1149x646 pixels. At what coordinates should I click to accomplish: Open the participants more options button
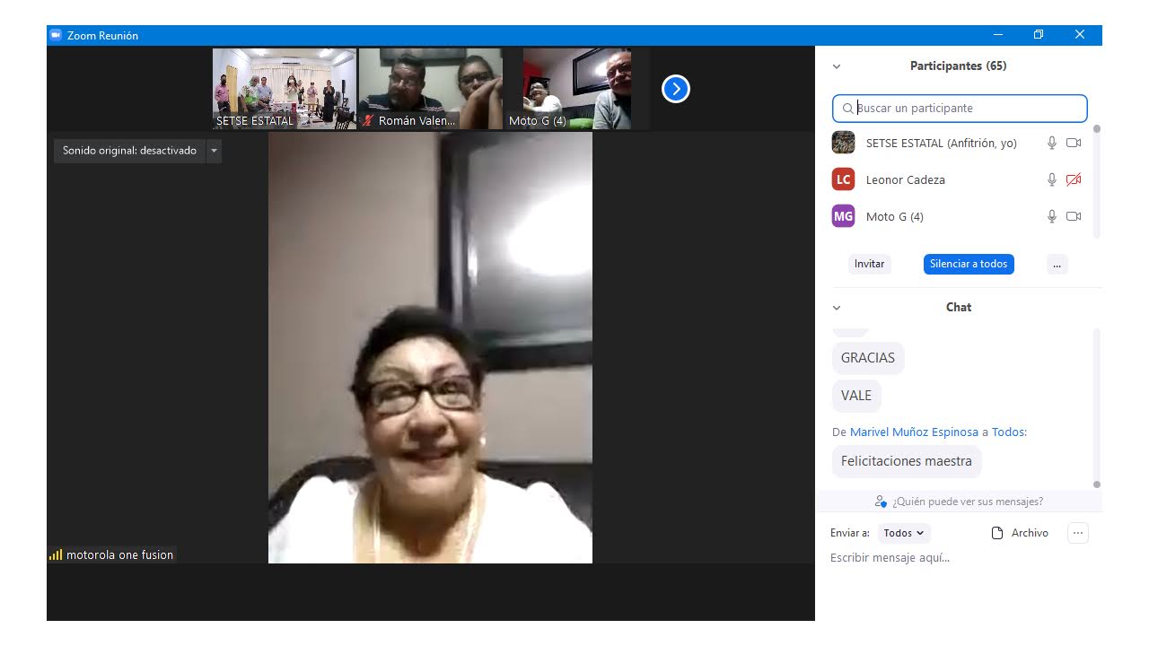[x=1057, y=264]
